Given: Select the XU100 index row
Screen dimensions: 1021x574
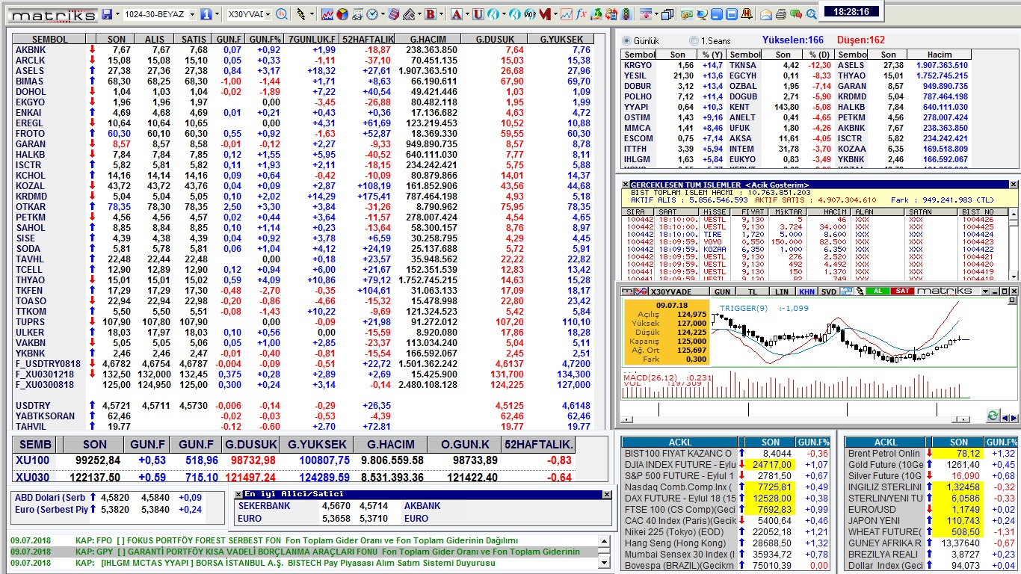Looking at the screenshot, I should (294, 460).
